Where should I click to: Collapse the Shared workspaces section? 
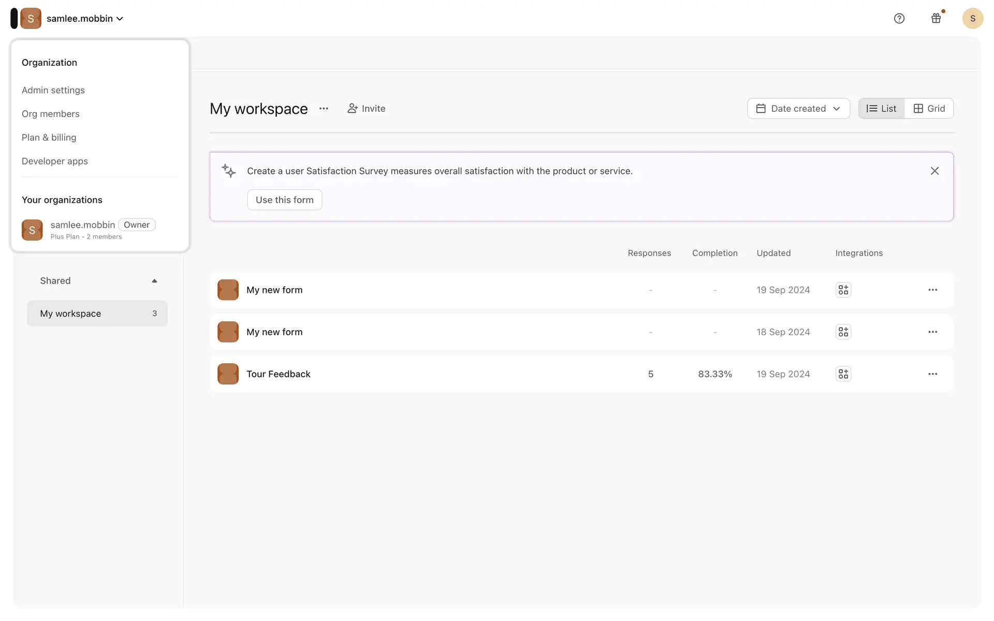[x=154, y=281]
